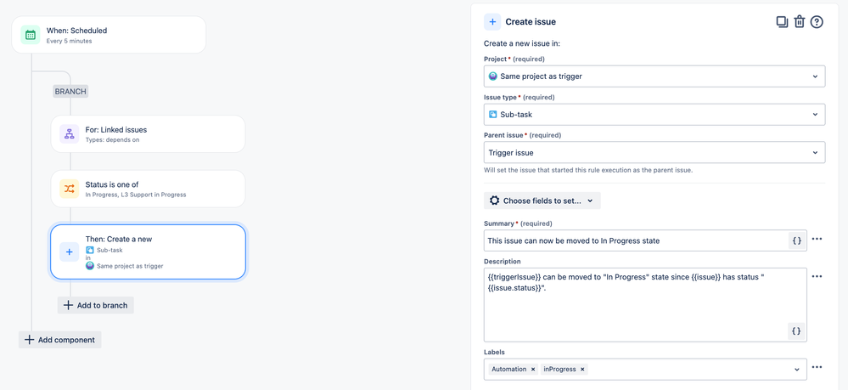Screen dimensions: 848x390
Task: Click the 'Every 5 minutes' schedule text
Action: [x=70, y=41]
